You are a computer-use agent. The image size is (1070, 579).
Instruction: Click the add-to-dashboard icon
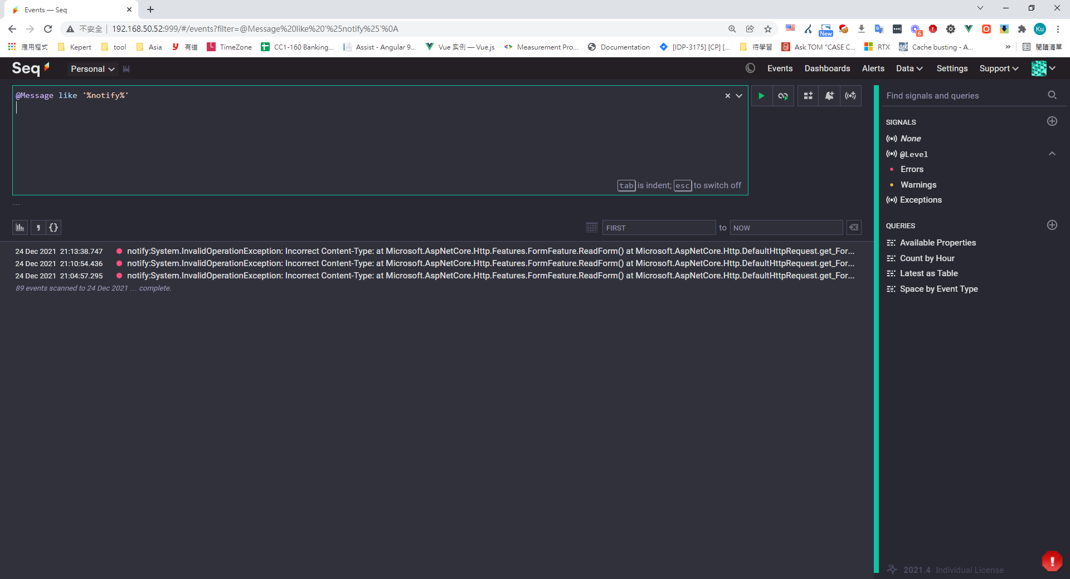tap(808, 96)
